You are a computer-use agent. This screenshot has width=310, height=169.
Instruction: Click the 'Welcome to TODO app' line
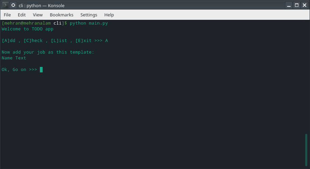[x=28, y=29]
